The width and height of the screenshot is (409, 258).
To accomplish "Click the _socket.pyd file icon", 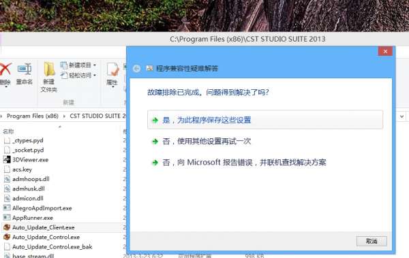I will (x=7, y=150).
